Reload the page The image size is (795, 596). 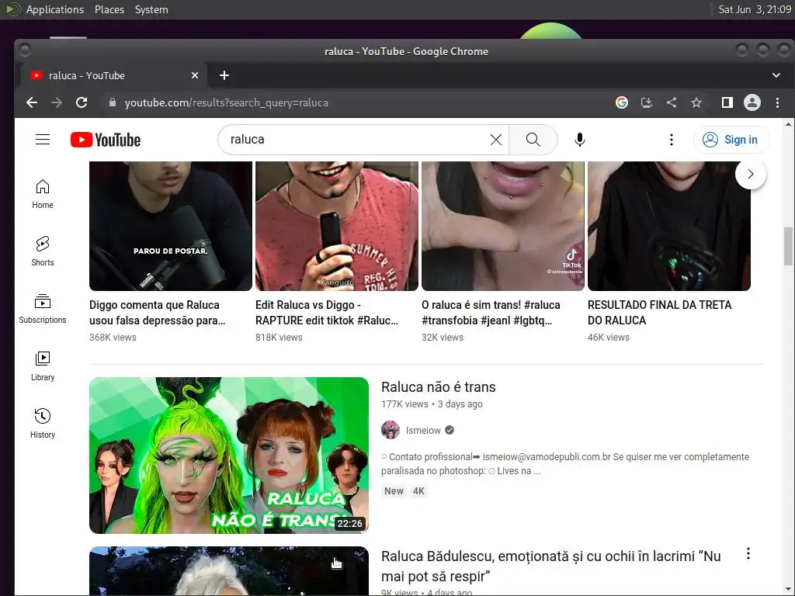(x=82, y=102)
